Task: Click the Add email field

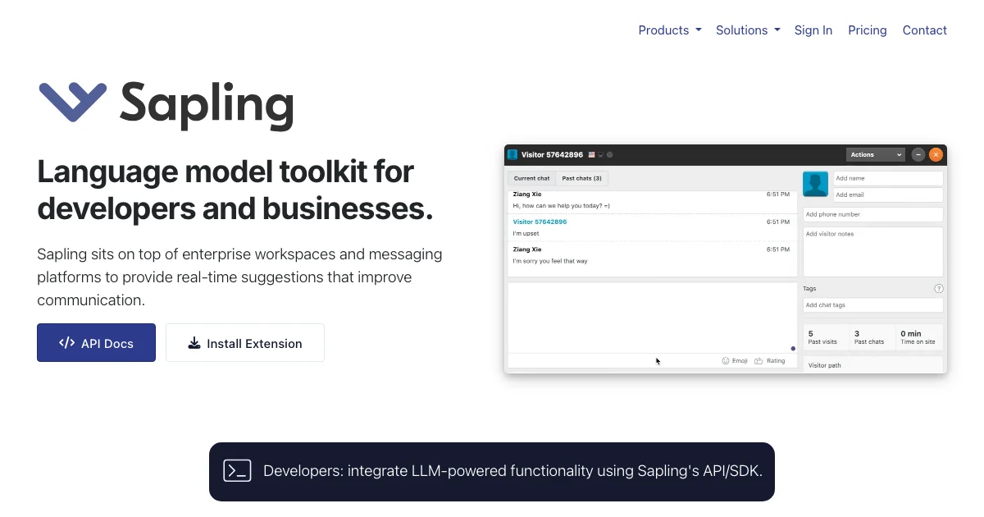Action: pyautogui.click(x=888, y=194)
